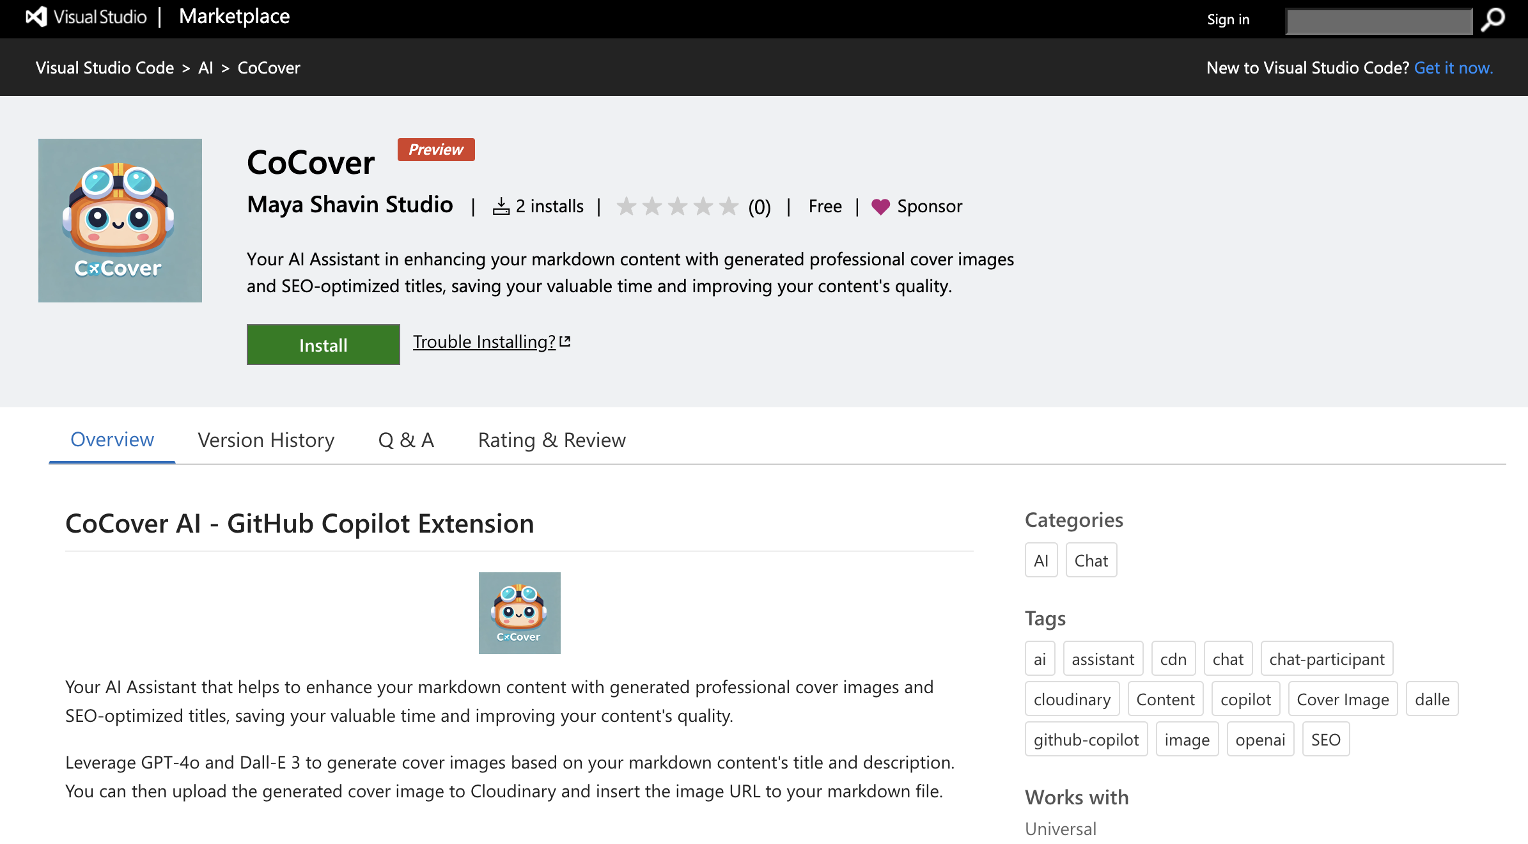Screen dimensions: 1528x844
Task: Select the 'openai' tag
Action: (1260, 739)
